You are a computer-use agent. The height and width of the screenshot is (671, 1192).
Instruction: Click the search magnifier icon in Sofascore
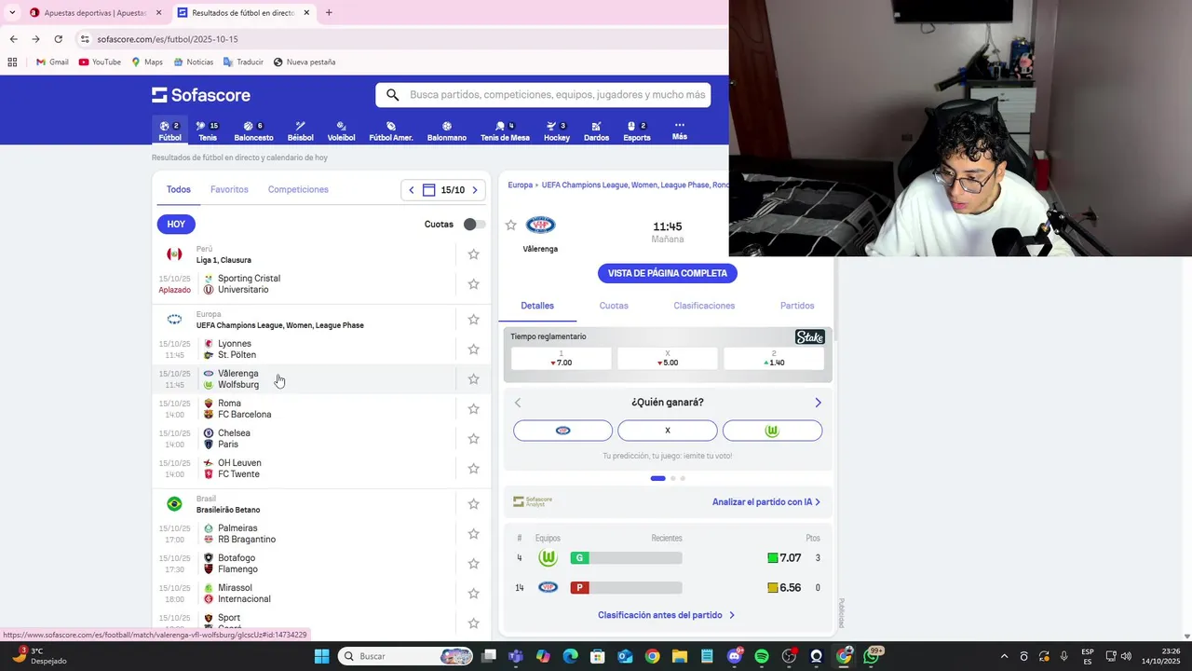click(x=393, y=95)
